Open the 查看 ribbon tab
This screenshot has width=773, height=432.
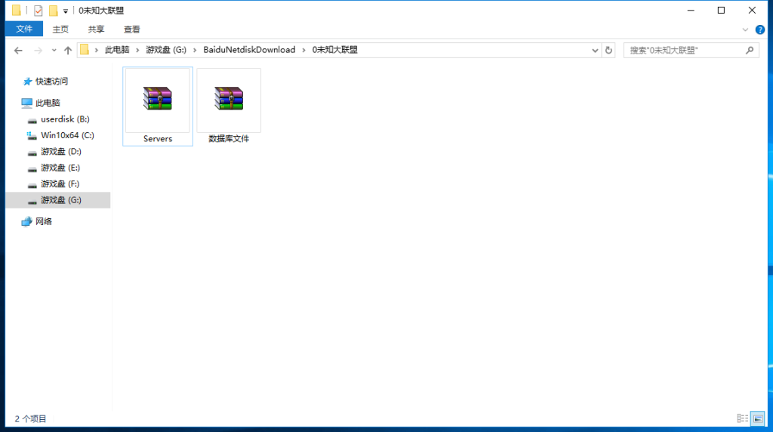131,29
